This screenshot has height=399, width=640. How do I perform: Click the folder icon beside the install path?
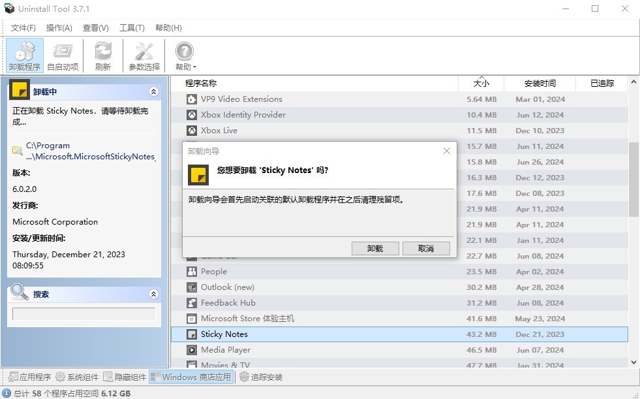coord(17,151)
